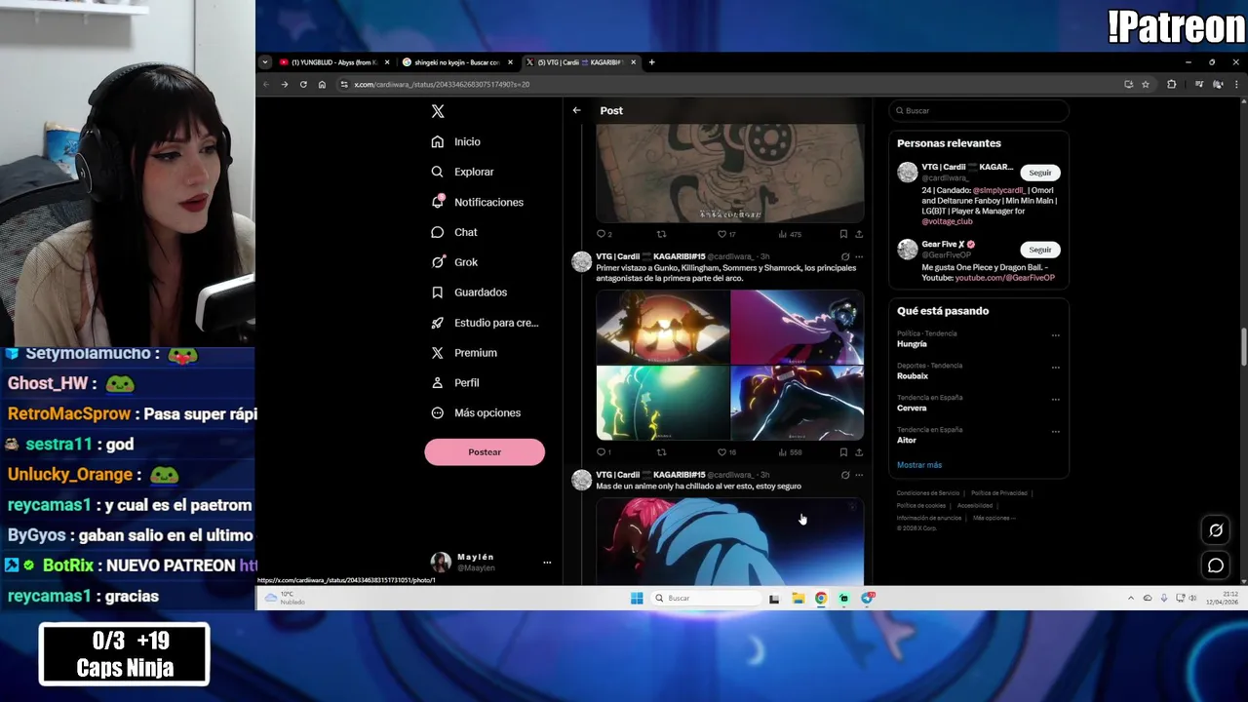1248x702 pixels.
Task: Click the Buscar search field on X
Action: coord(978,111)
